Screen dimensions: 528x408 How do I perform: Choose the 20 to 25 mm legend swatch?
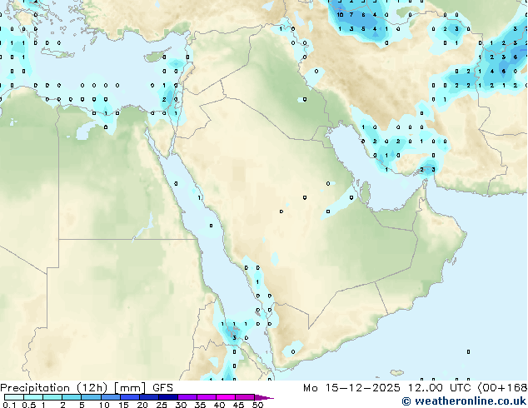point(148,397)
